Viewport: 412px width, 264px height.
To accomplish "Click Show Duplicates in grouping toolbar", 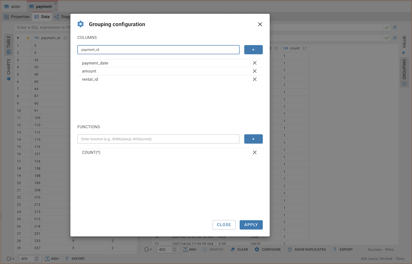I will pyautogui.click(x=307, y=250).
